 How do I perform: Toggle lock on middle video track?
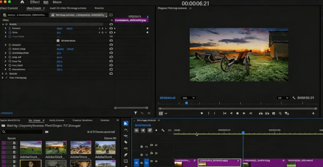click(x=141, y=155)
